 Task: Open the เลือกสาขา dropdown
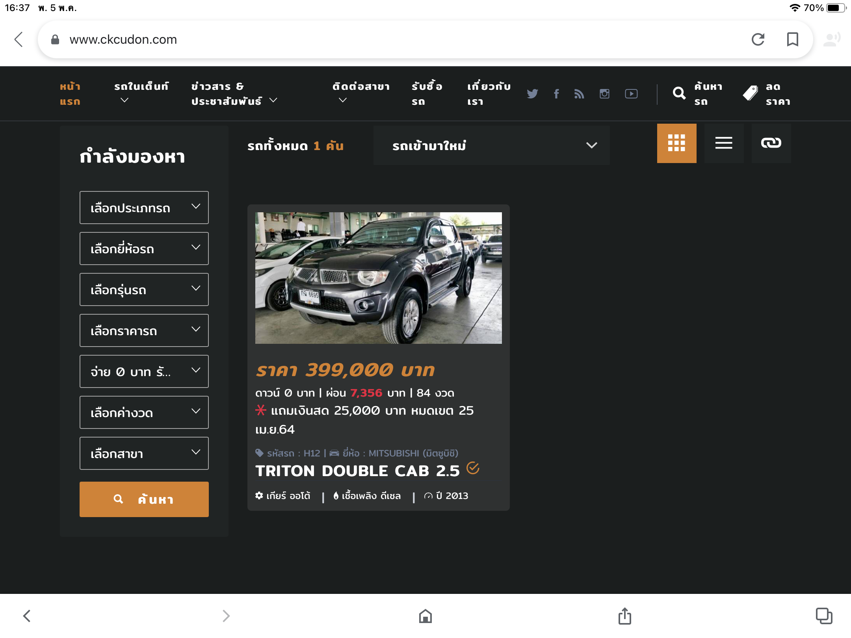144,453
